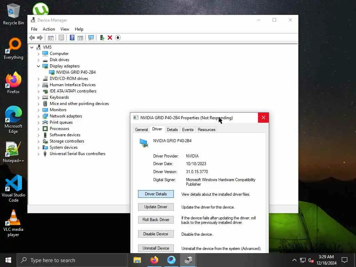Expand Mice and other pointing devices
356x267 pixels.
pos(38,104)
